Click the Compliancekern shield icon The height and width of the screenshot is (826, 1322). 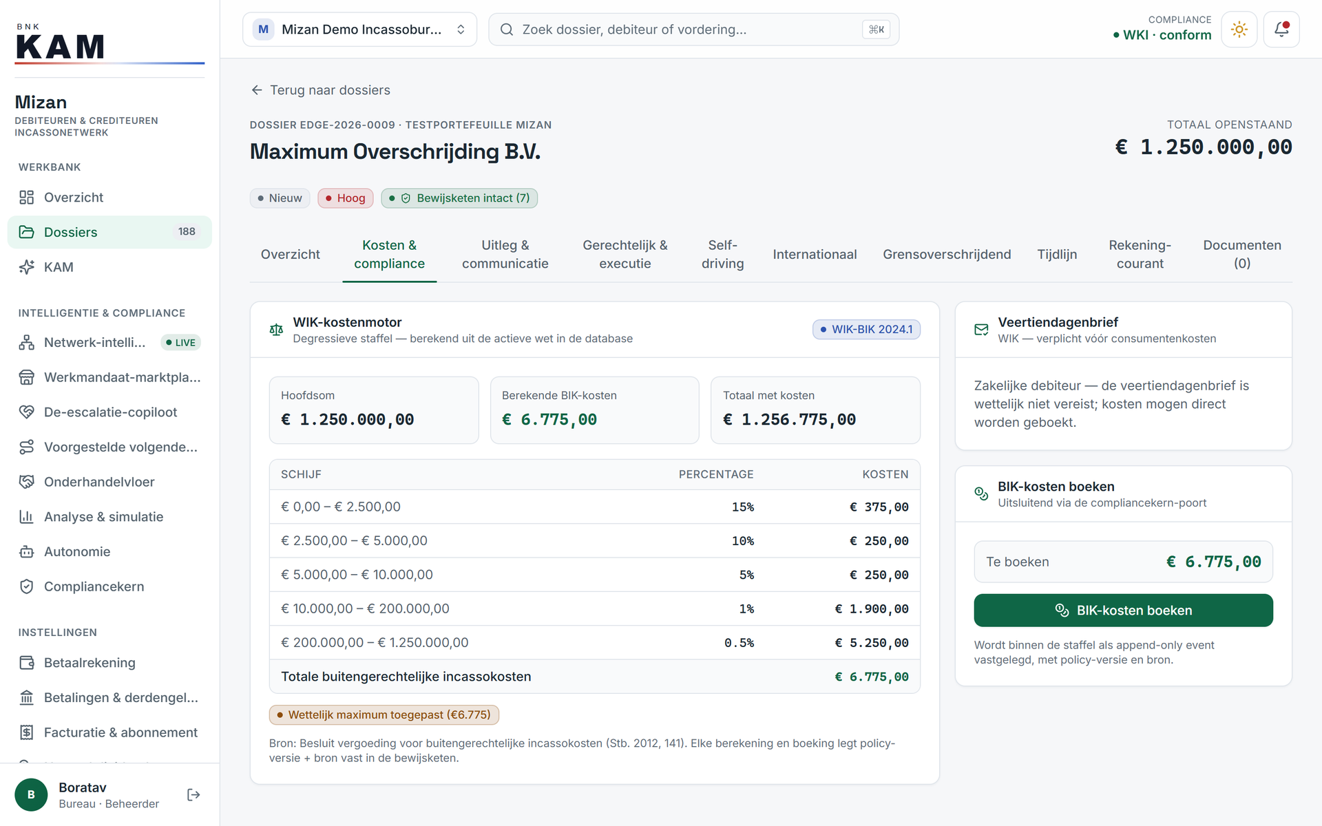tap(26, 586)
